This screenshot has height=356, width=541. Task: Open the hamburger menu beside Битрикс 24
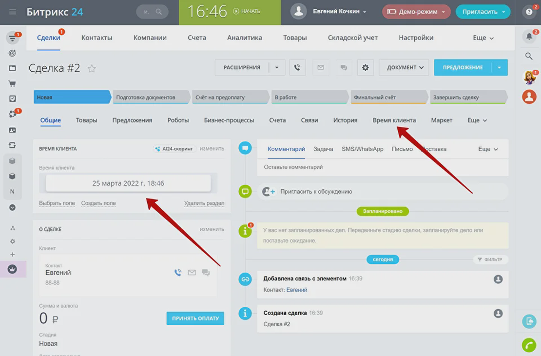coord(13,12)
